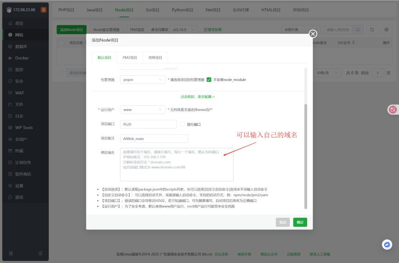Screen dimensions: 399x263
Task: Open 文件 via its folder icon
Action: [10, 104]
